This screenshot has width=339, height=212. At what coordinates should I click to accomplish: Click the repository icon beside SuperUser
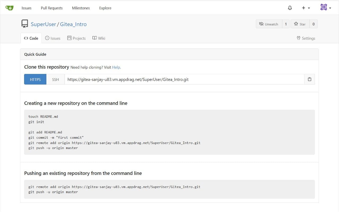(25, 24)
